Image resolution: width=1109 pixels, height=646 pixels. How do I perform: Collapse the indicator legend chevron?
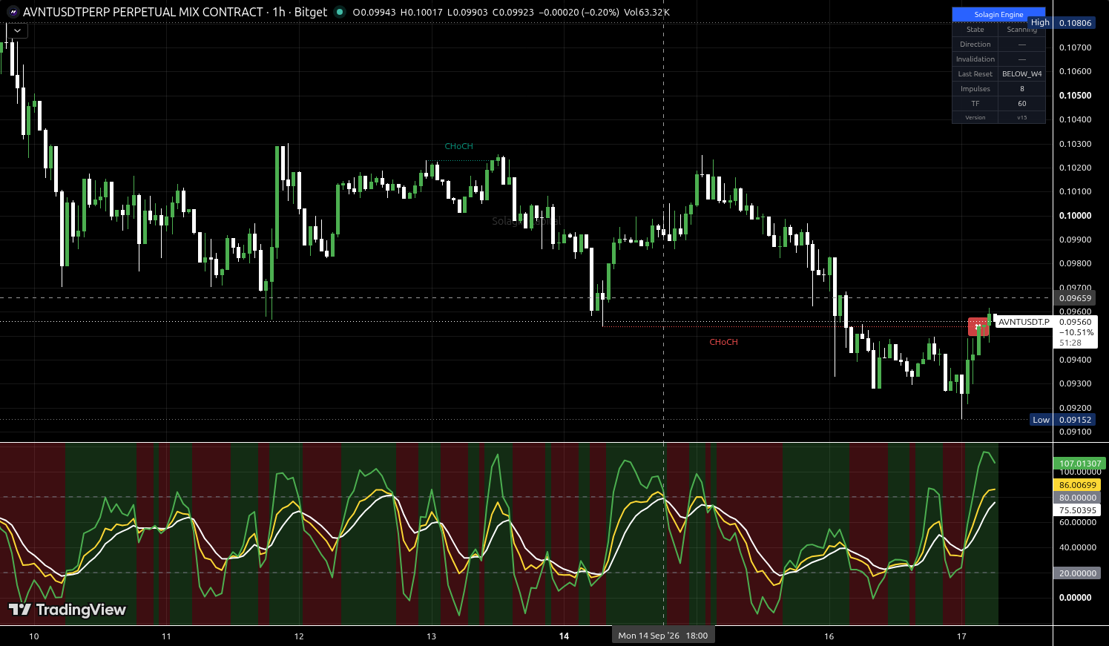pos(17,31)
